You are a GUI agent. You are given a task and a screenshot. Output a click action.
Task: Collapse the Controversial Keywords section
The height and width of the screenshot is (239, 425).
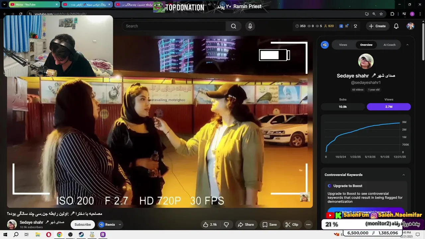click(404, 175)
